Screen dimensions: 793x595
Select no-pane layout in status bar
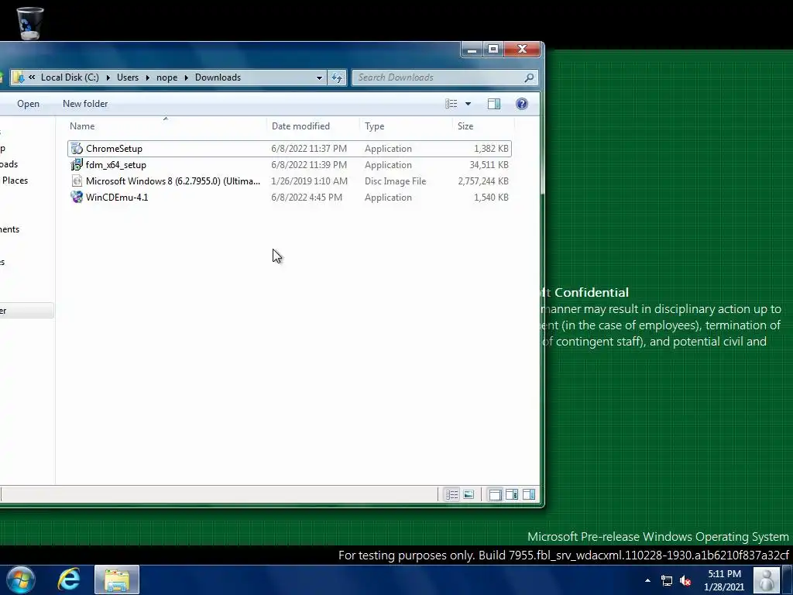pos(495,494)
